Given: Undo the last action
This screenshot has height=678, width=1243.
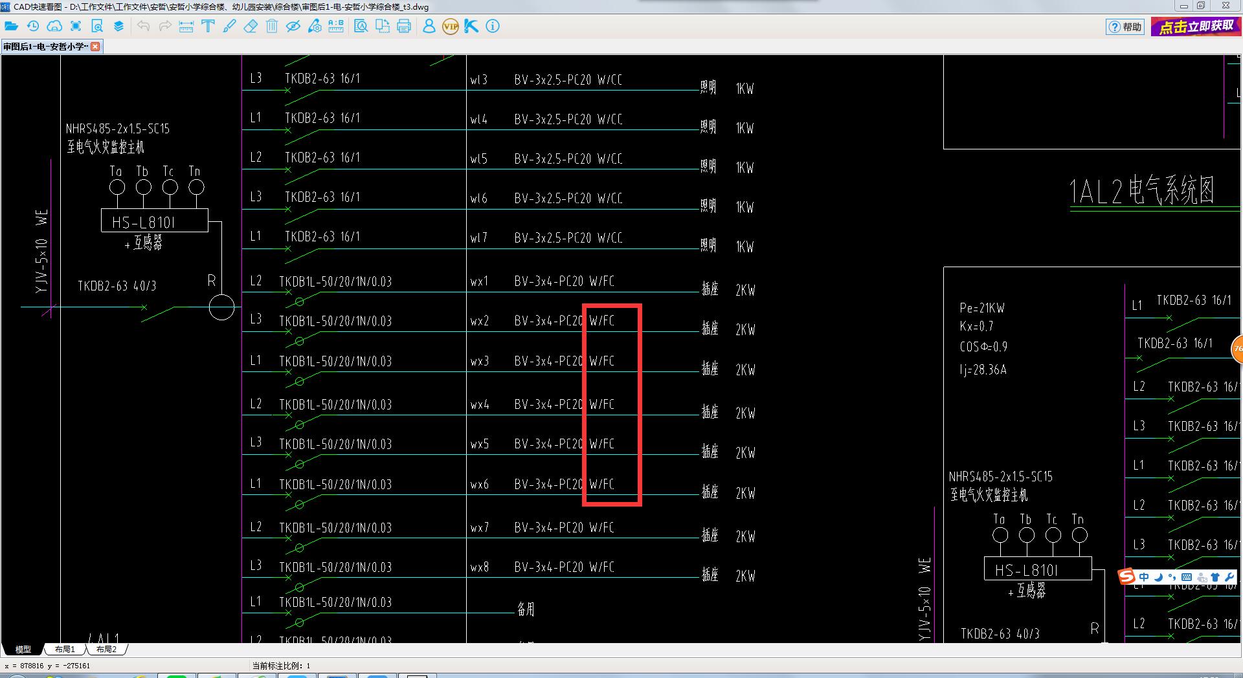Looking at the screenshot, I should pos(144,27).
